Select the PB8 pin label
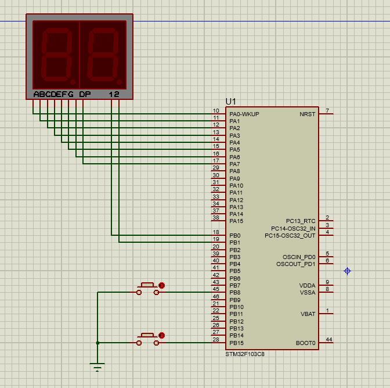 [x=235, y=293]
